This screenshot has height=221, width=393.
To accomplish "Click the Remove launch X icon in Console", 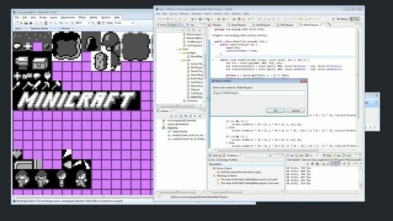I will point(313,164).
